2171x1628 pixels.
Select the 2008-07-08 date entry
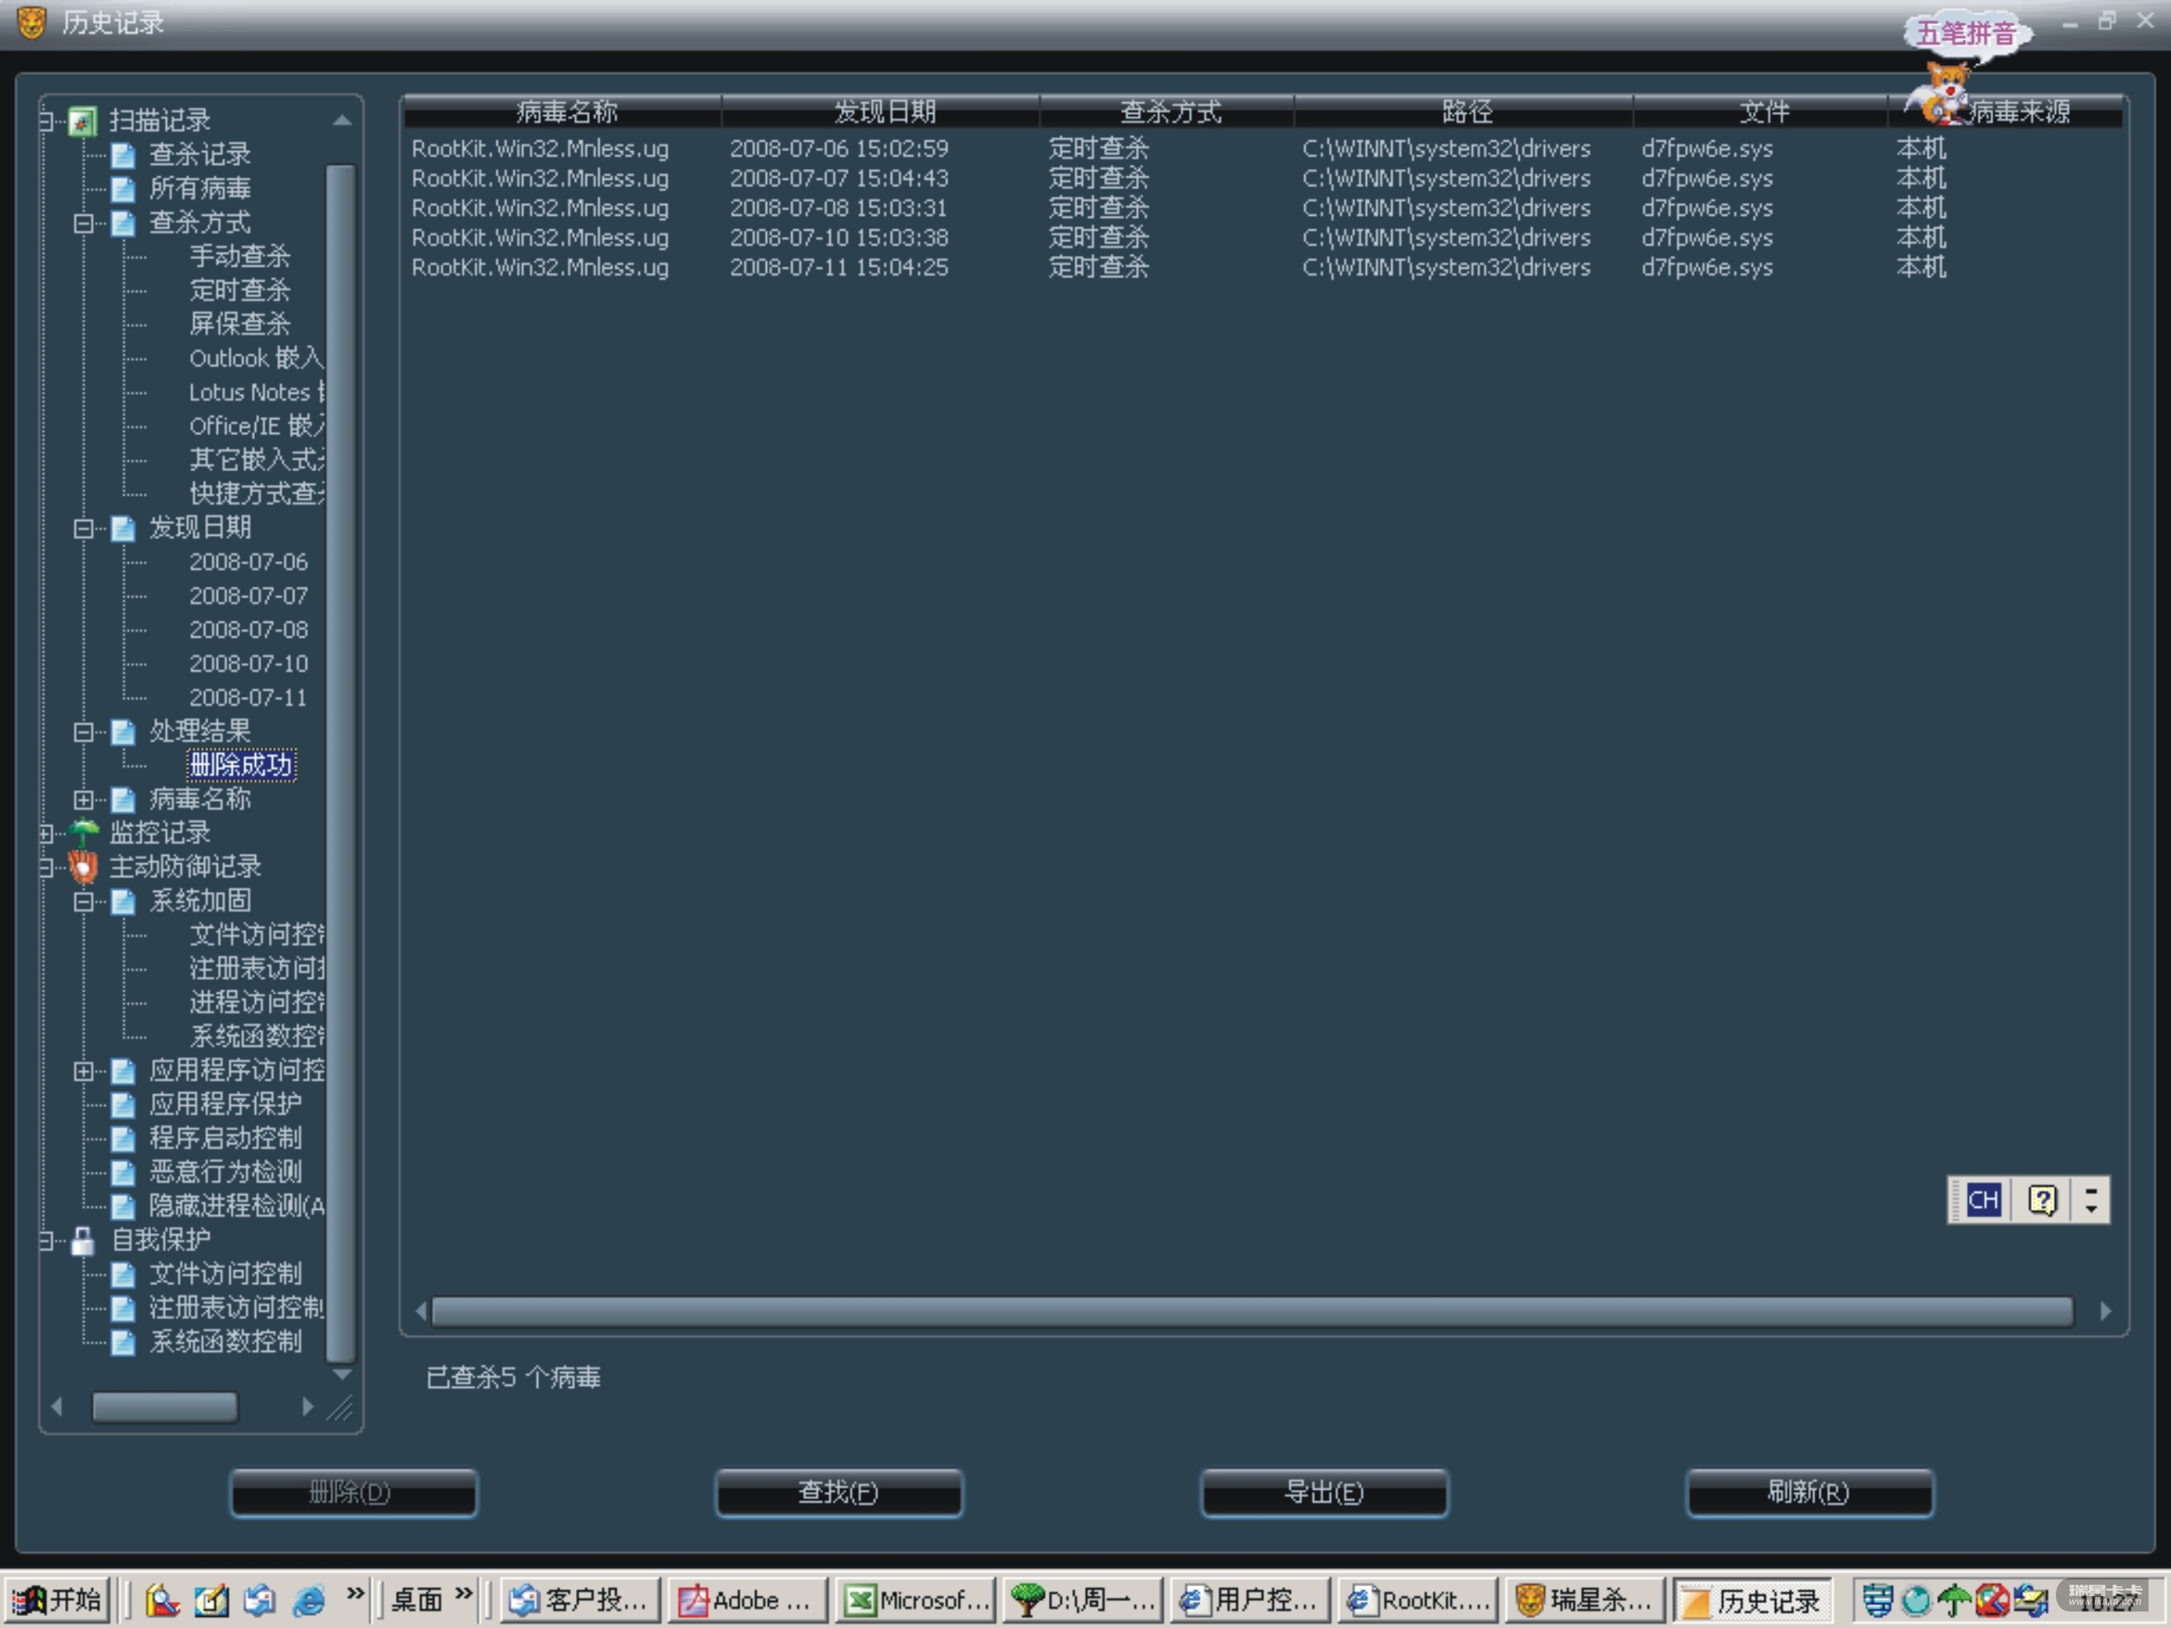[x=248, y=630]
